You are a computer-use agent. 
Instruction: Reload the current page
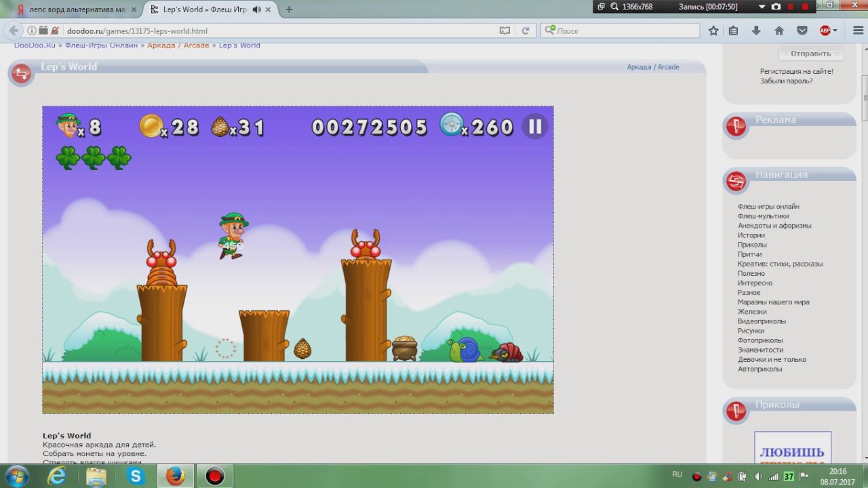point(525,30)
